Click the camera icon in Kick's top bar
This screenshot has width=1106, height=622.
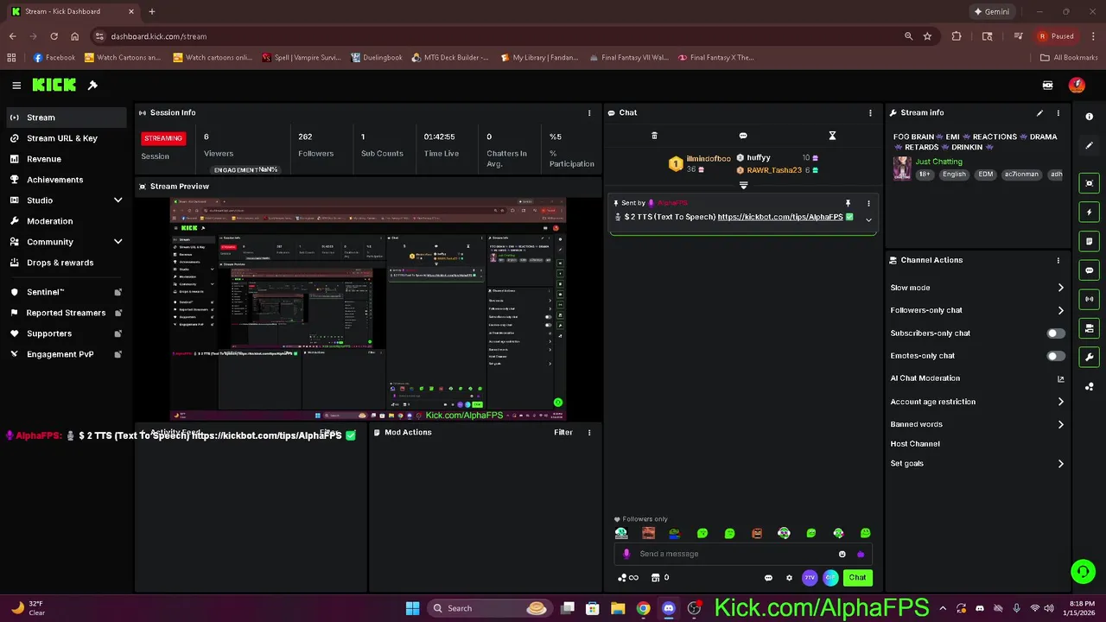pos(1048,86)
